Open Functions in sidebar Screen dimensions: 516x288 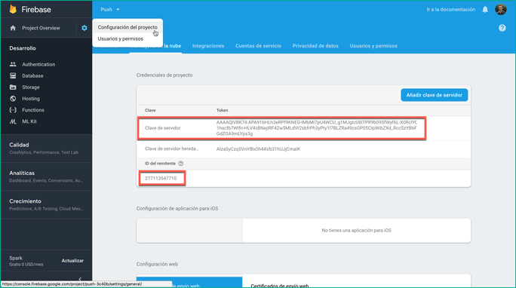point(33,110)
